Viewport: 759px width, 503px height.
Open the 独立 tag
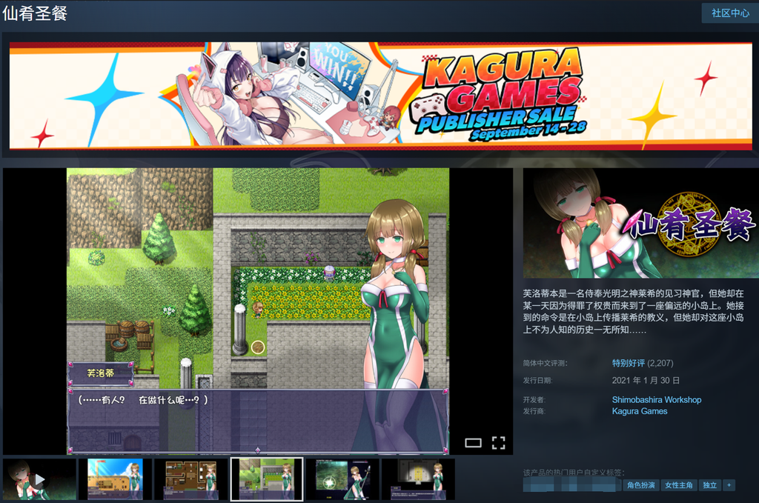[710, 485]
